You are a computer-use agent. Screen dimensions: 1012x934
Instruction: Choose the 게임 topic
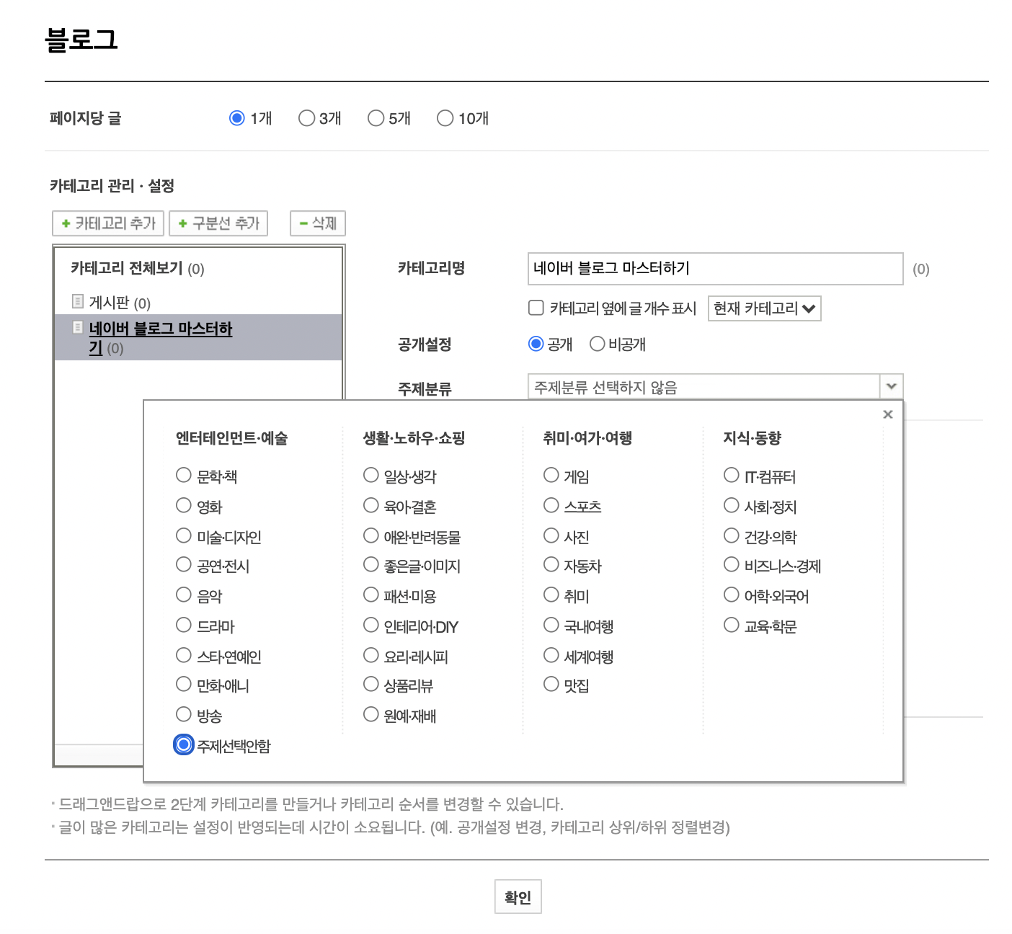[551, 475]
